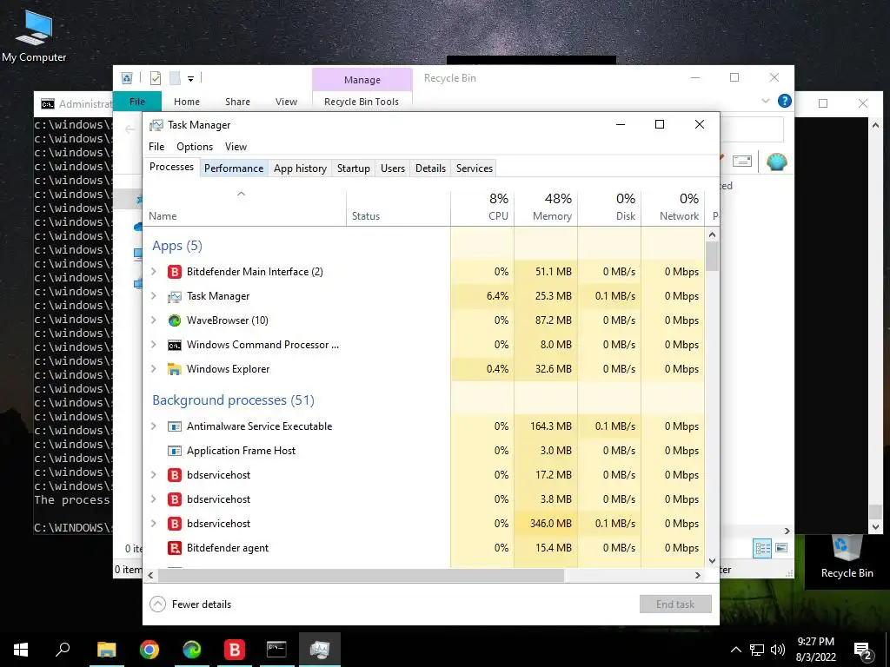The image size is (890, 667).
Task: Click the Application Frame Host icon
Action: 174,451
